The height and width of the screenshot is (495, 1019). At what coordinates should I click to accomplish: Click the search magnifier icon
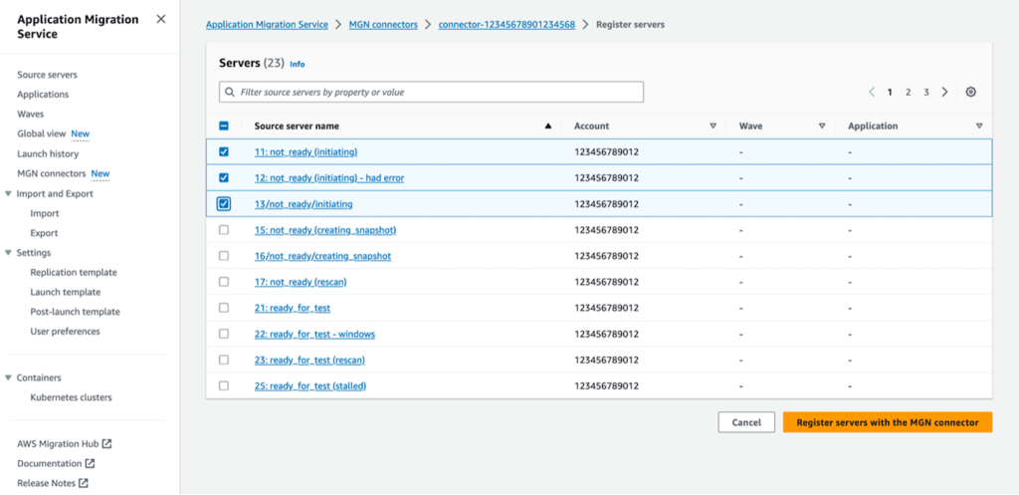[230, 93]
